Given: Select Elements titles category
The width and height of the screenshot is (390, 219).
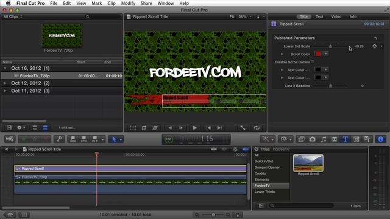Looking at the screenshot, I should pyautogui.click(x=261, y=179).
